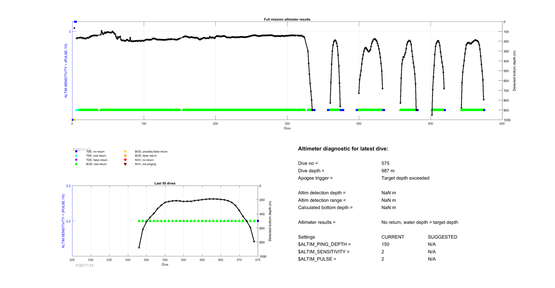555x288 pixels.
Task: Click the NaN m value for Altim detection range
Action: (388, 200)
